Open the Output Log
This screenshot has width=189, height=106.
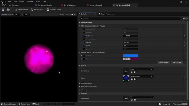[24, 104]
